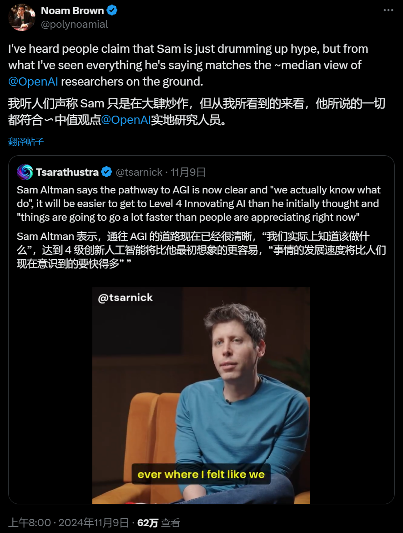Viewport: 403px width, 533px height.
Task: Click Noam Brown's verified badge
Action: pos(112,10)
